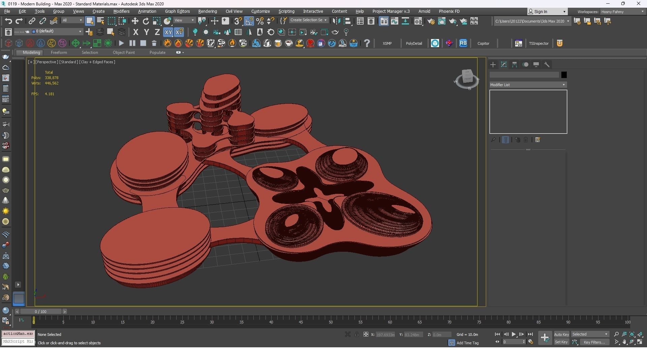Click Add Time Tag label

tap(467, 343)
